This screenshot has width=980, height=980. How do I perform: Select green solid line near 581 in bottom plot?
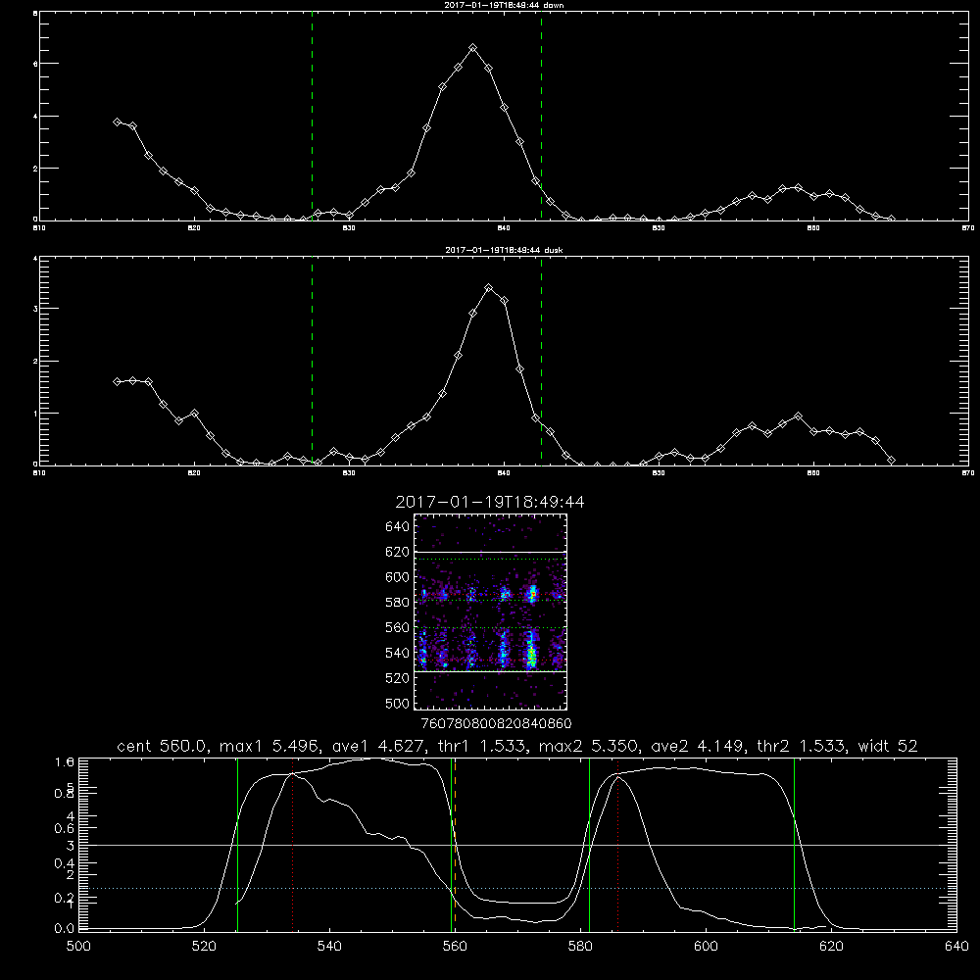[589, 844]
